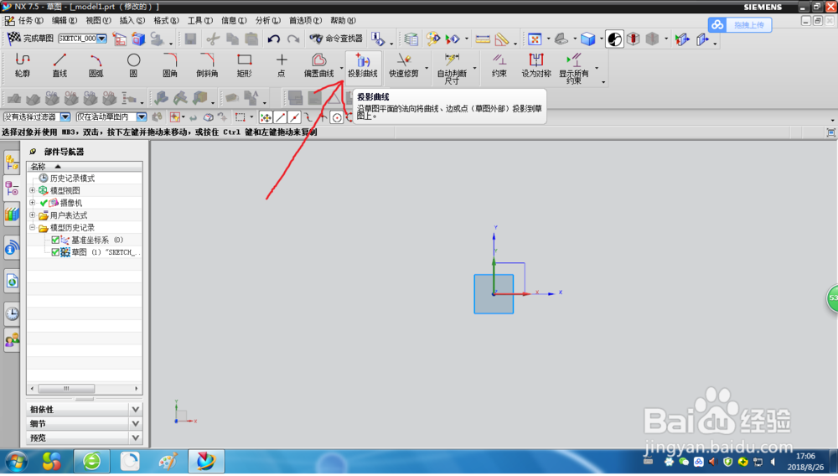Toggle snap to end point icon
838x476 pixels.
coord(280,117)
